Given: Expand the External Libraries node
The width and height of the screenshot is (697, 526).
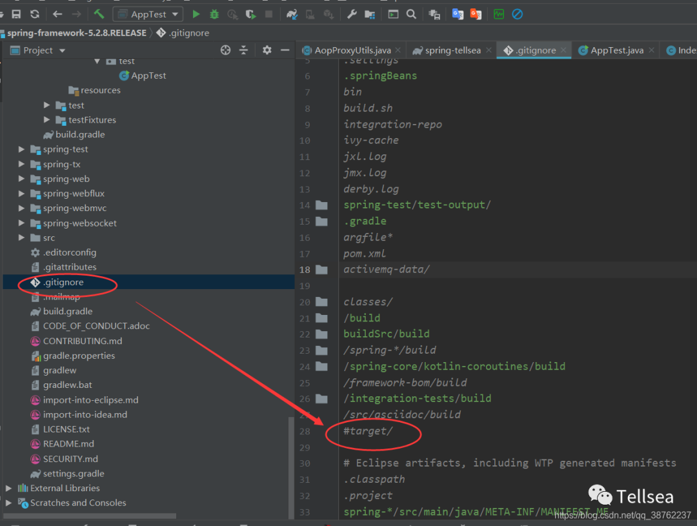Looking at the screenshot, I should pos(8,489).
